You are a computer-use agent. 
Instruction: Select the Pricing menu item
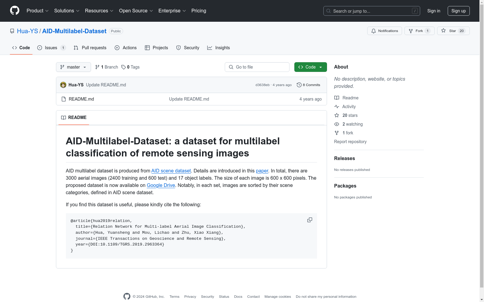tap(198, 11)
